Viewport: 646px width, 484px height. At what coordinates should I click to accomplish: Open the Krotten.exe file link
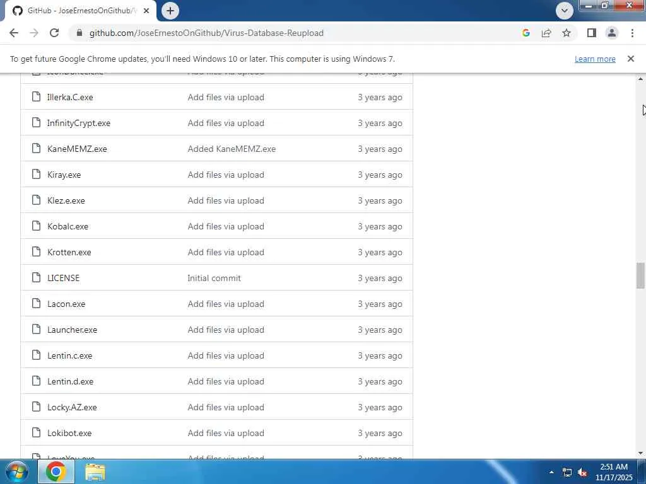[69, 252]
